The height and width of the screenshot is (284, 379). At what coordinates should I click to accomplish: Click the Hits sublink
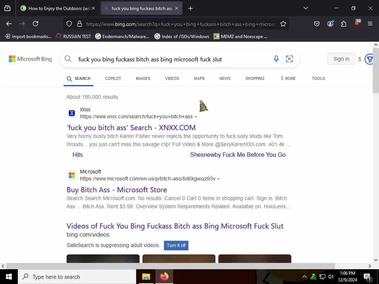(78, 155)
